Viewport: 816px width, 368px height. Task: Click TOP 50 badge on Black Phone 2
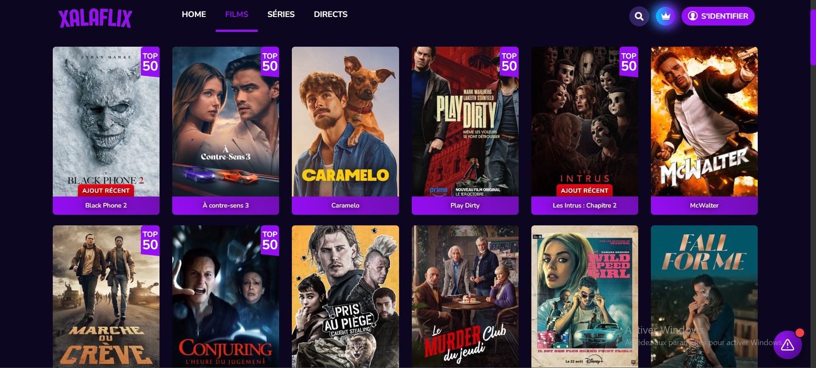click(150, 62)
